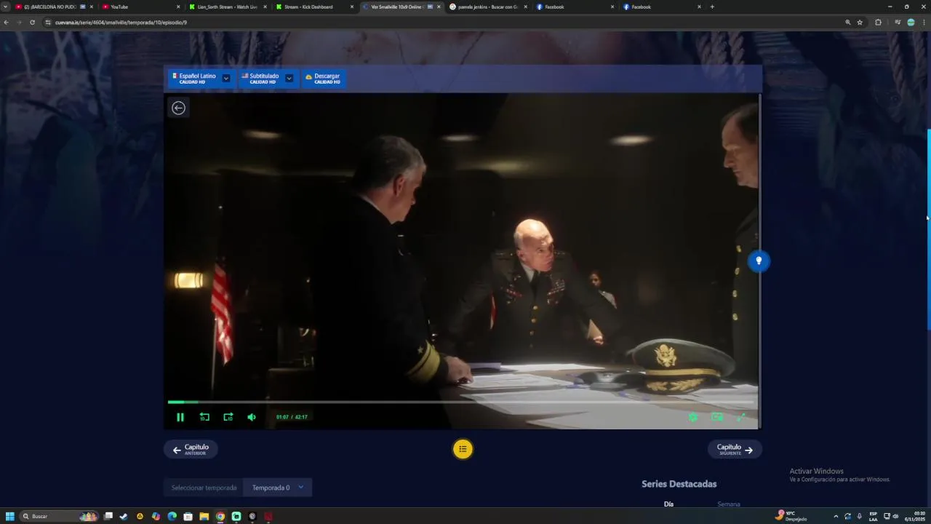Switch to the Día tab under Series Destacadas
This screenshot has width=931, height=524.
coord(668,504)
